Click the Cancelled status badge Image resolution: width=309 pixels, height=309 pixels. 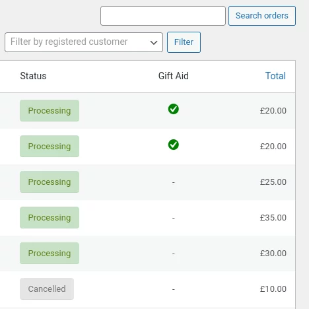(47, 289)
